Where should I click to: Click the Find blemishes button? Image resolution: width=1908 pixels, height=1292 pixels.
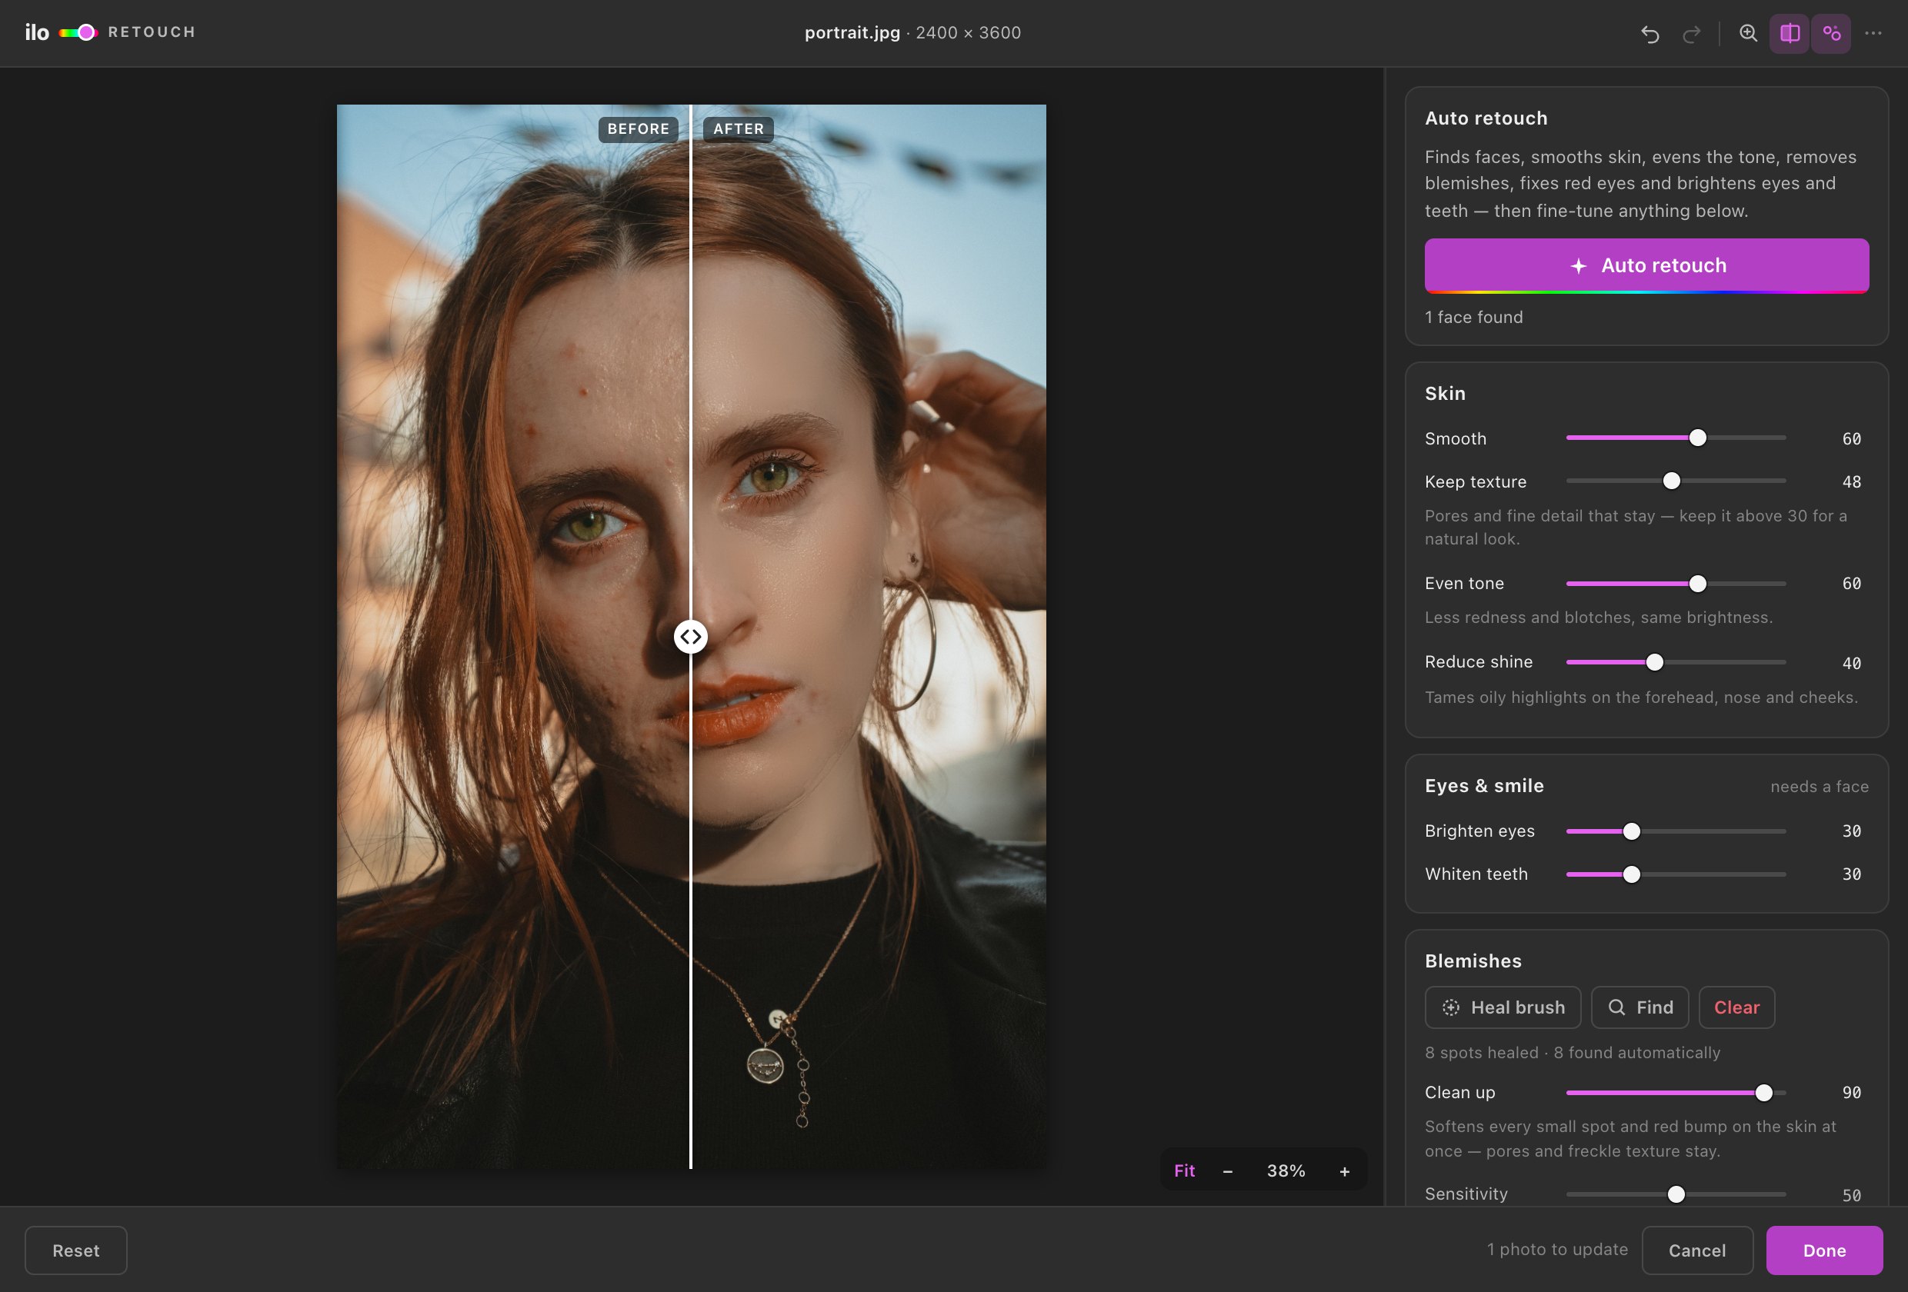click(1639, 1007)
